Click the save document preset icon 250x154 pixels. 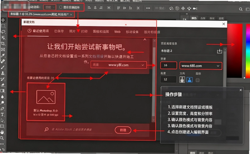point(219,51)
